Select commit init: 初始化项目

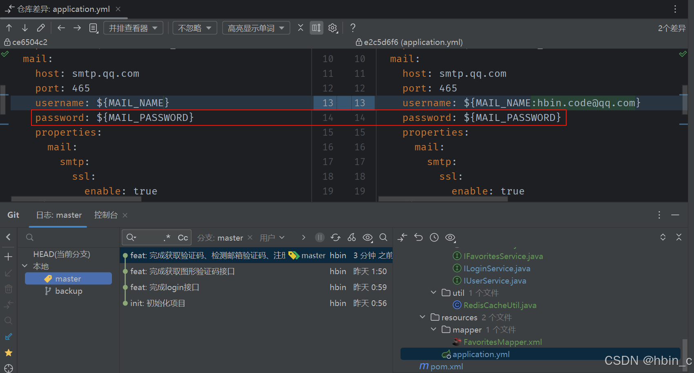pos(256,303)
